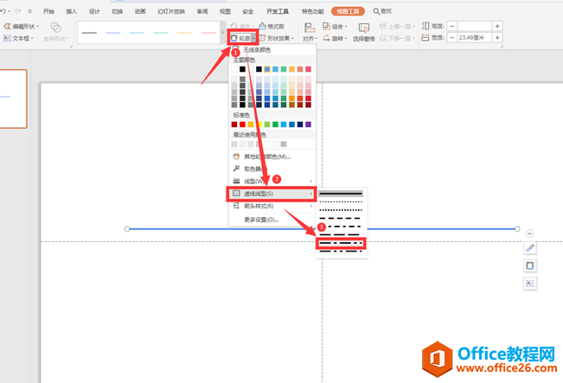The height and width of the screenshot is (383, 563).
Task: Click 更多设置(O) more settings
Action: [272, 220]
